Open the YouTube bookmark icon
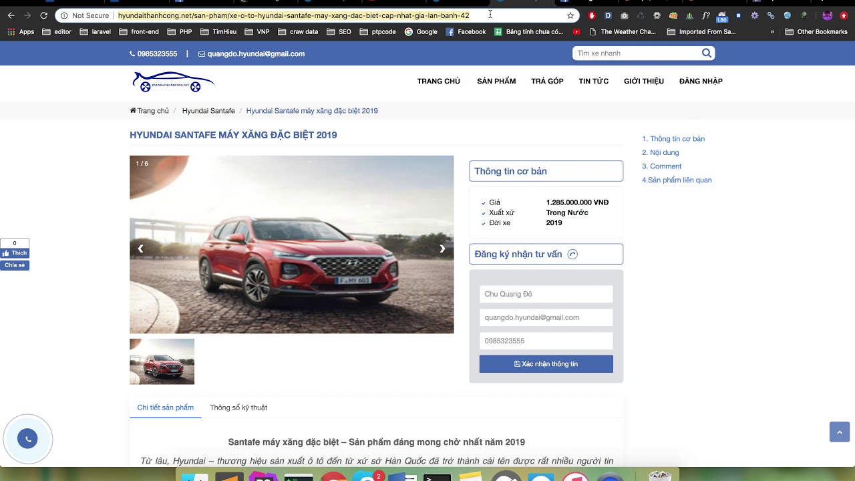 576,31
